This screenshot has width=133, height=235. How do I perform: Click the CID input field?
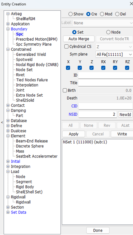(106, 106)
